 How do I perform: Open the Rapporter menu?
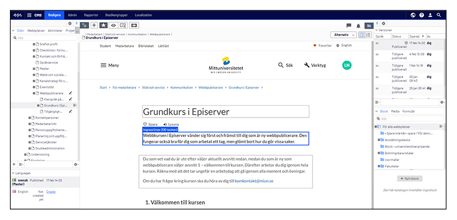point(91,15)
